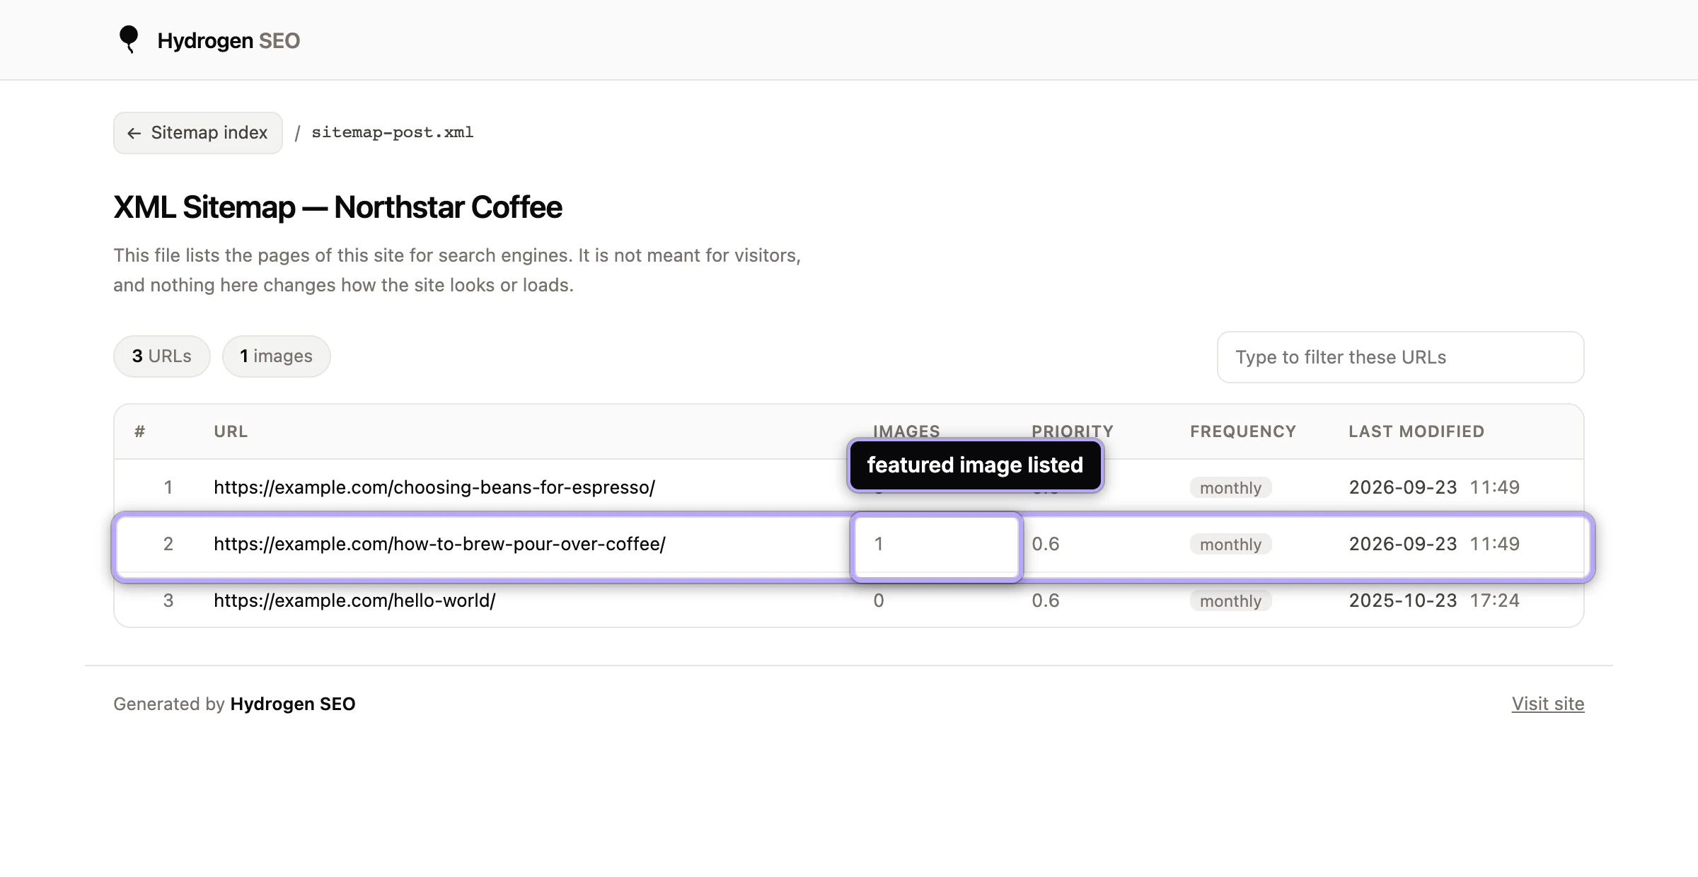Click 2025-10-23 17:24 last modified date
Viewport: 1698px width, 877px height.
[1434, 600]
